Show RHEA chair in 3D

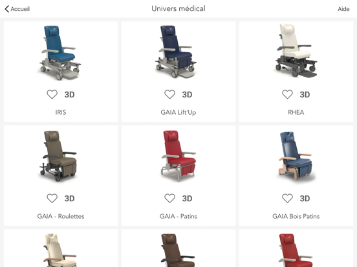(x=305, y=95)
